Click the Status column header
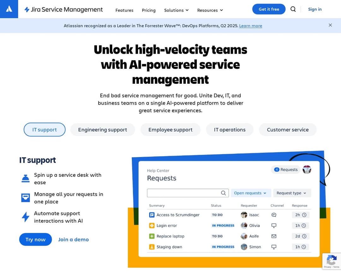341x273 pixels. (x=216, y=205)
